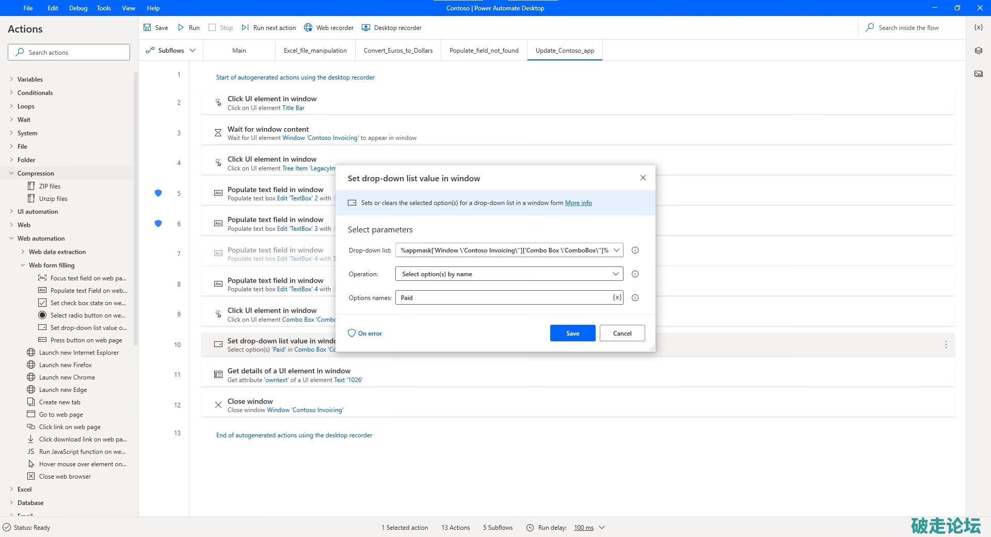This screenshot has height=537, width=991.
Task: Open the UI elements pane icon
Action: point(978,51)
